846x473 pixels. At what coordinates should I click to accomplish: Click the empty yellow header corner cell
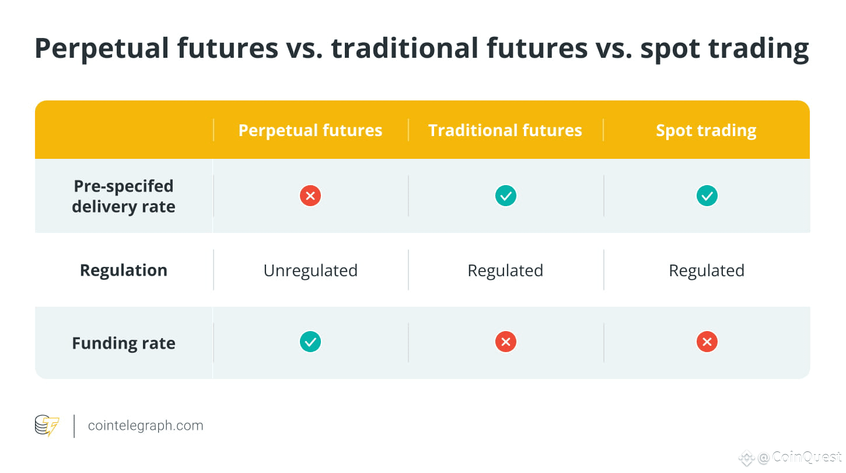point(124,130)
